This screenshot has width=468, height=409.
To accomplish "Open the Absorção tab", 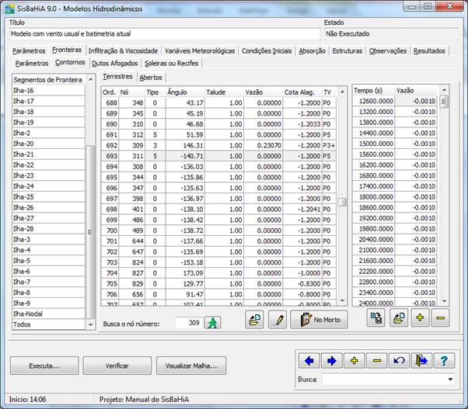I will tap(312, 51).
